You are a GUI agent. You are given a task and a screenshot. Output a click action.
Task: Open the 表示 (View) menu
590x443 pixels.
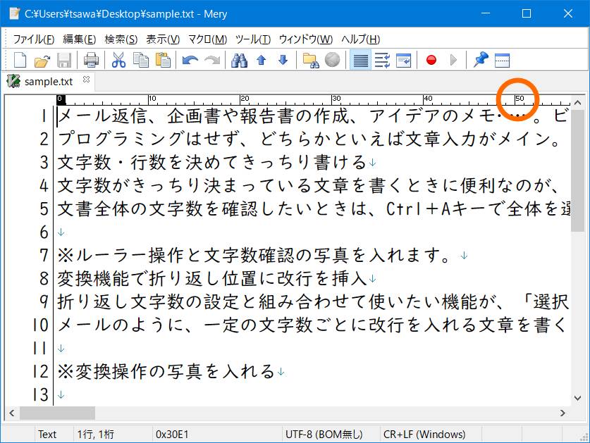click(x=163, y=39)
